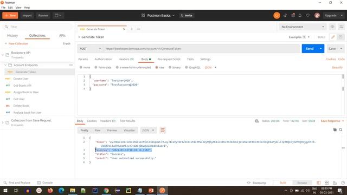Select the raw body radio
Image resolution: width=347 pixels, height=195 pixels.
pos(157,67)
